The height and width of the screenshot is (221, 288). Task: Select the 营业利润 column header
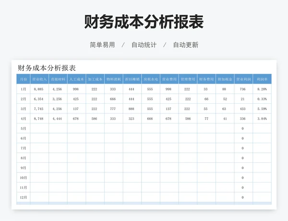coord(243,79)
